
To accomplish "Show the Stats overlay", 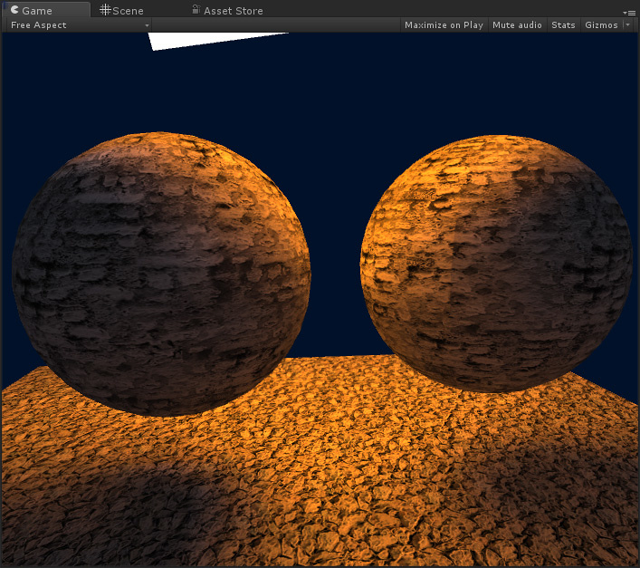I will 563,25.
